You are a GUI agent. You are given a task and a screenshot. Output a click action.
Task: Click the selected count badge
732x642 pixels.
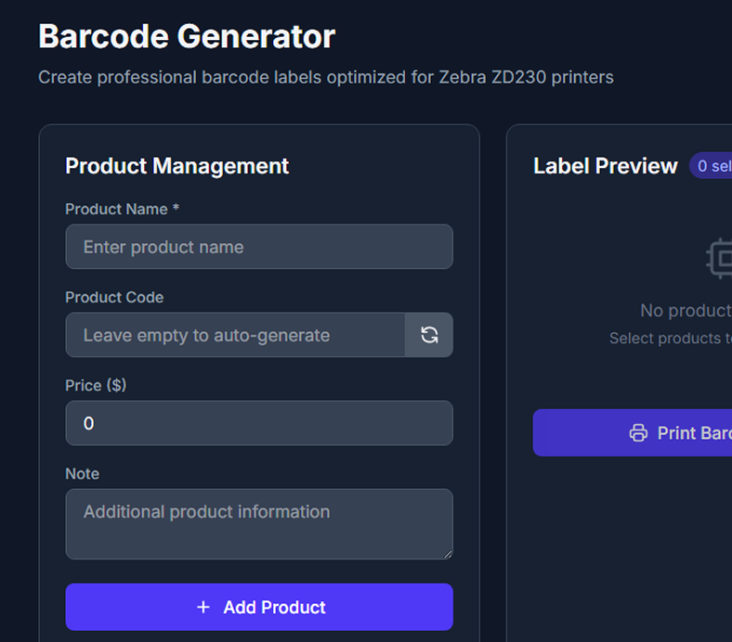(x=712, y=166)
